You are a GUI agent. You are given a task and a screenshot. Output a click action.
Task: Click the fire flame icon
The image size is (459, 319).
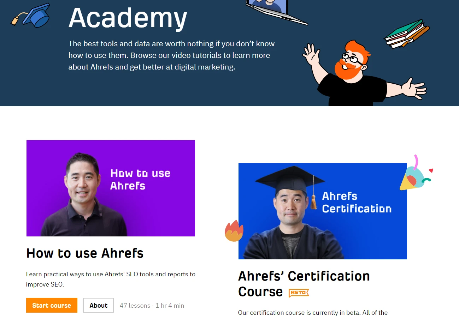234,231
